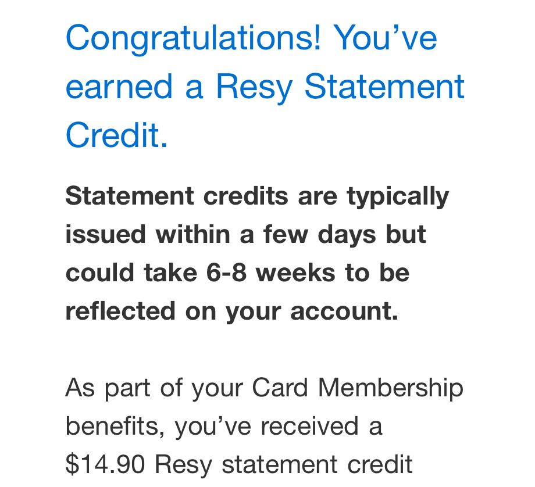Click the bold text "6-8 weeks"
Image resolution: width=535 pixels, height=487 pixels.
270,273
